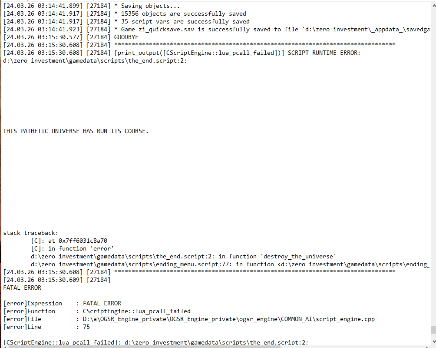Click the 'destroy_the_universe' function name
The image size is (436, 348).
(x=298, y=256)
